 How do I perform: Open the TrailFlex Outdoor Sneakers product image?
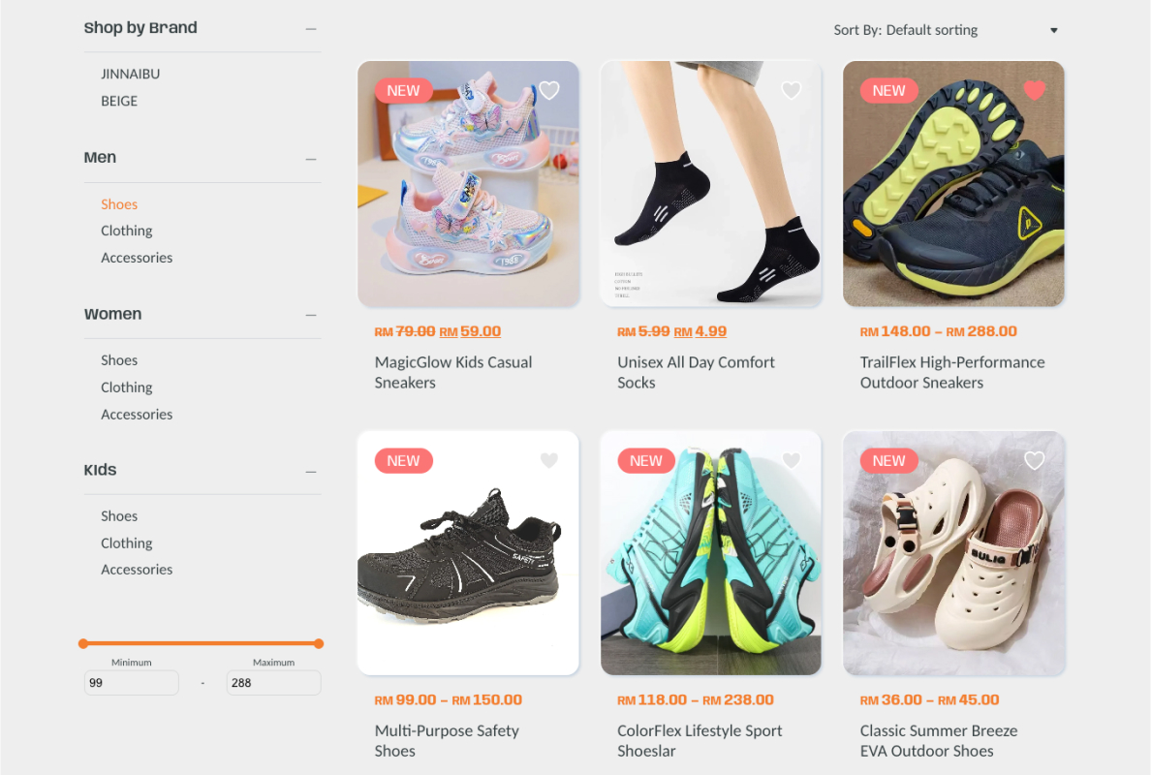coord(953,183)
